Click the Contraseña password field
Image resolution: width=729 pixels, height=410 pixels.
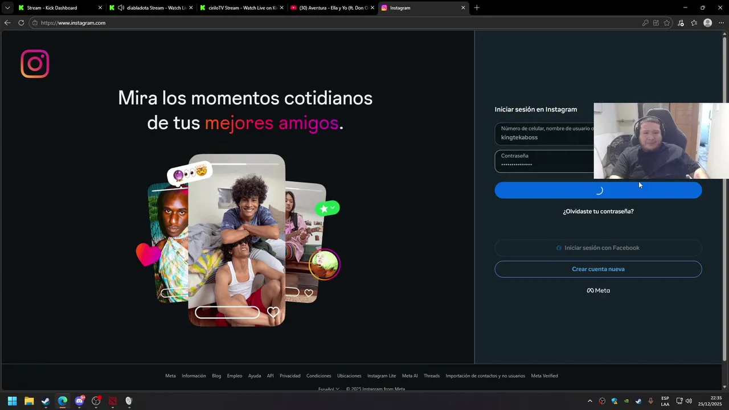[x=544, y=161]
